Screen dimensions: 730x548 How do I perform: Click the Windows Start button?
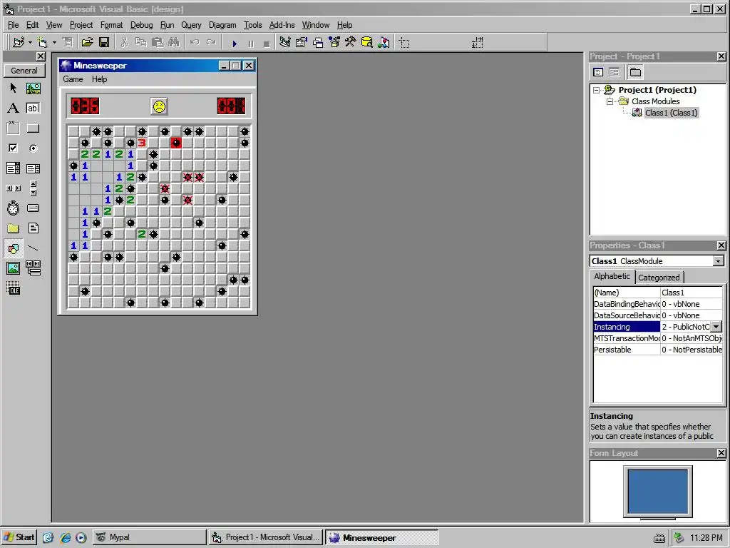click(19, 537)
